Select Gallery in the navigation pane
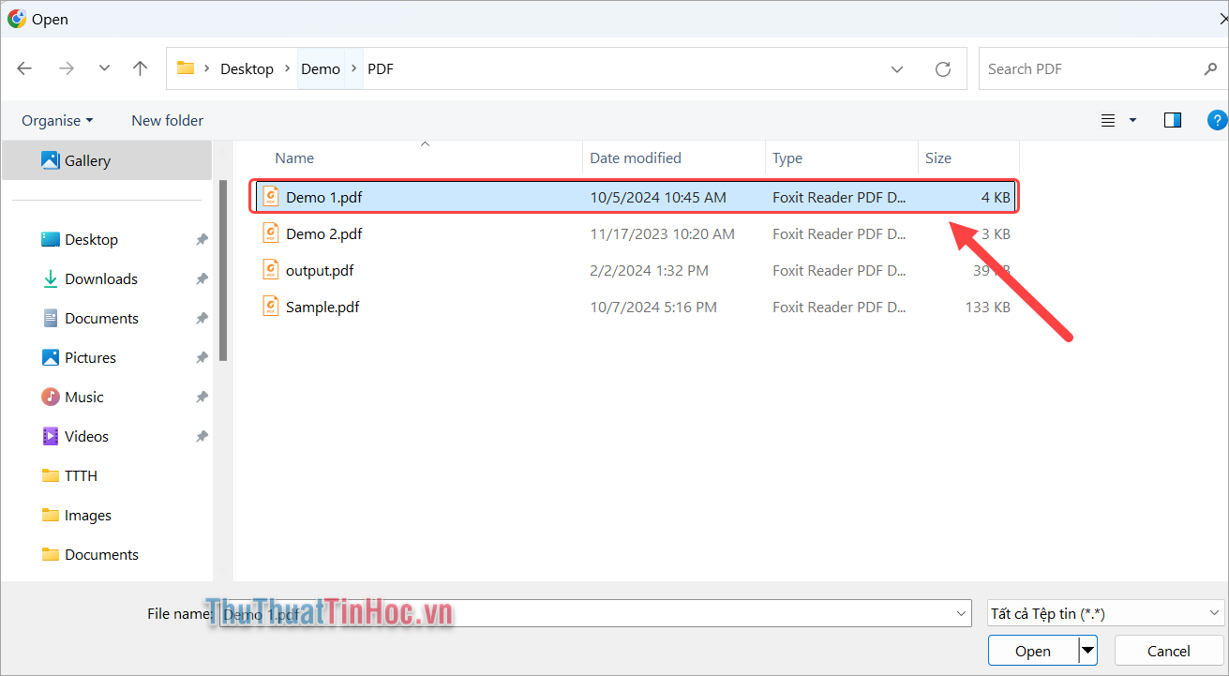The height and width of the screenshot is (676, 1229). (107, 161)
